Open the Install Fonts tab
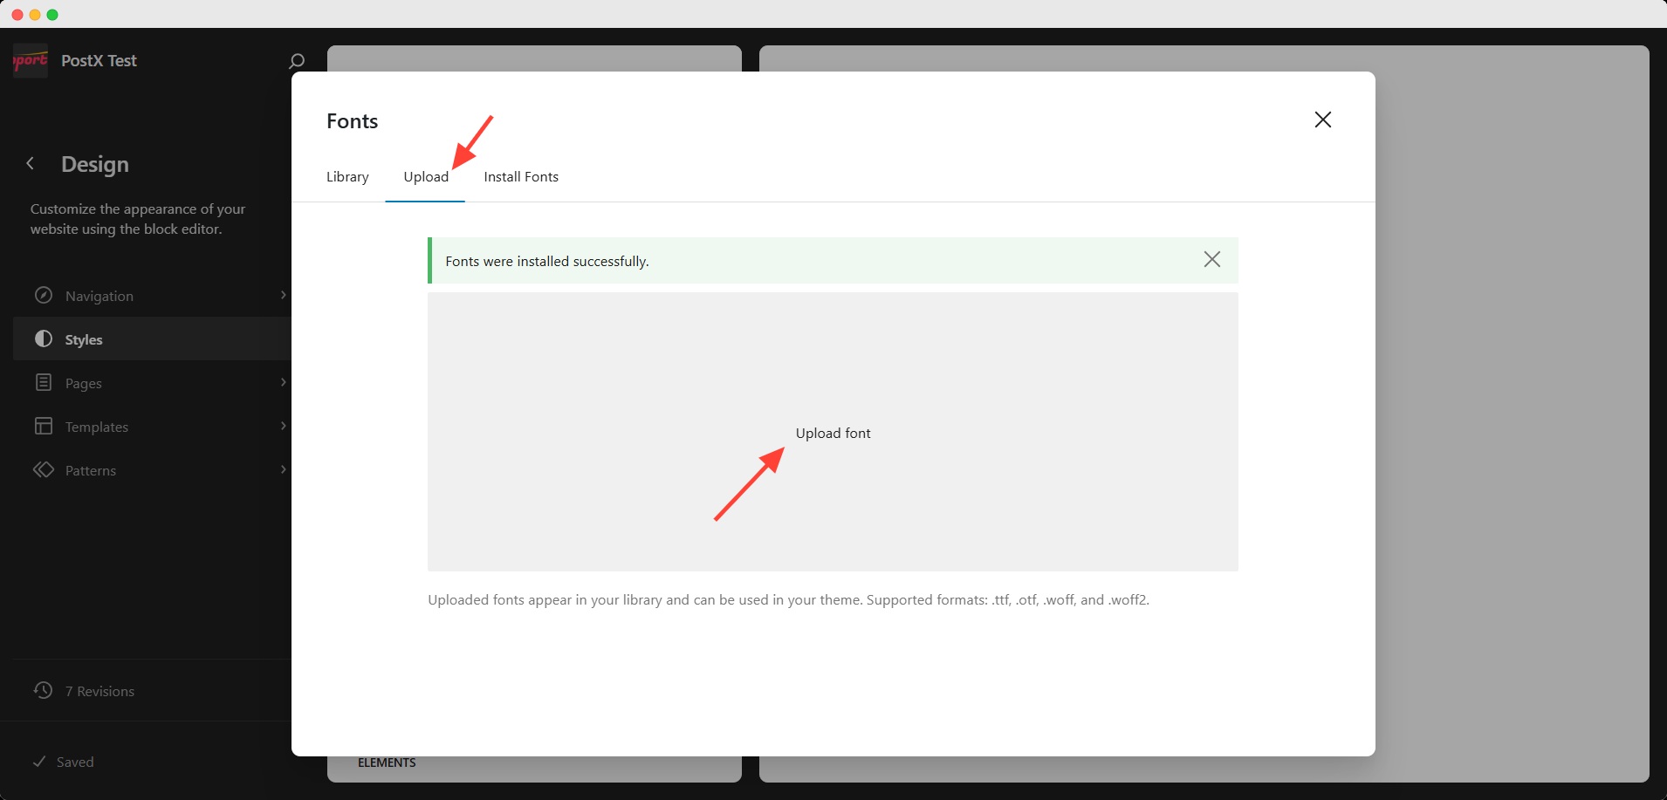The image size is (1667, 800). [x=520, y=176]
